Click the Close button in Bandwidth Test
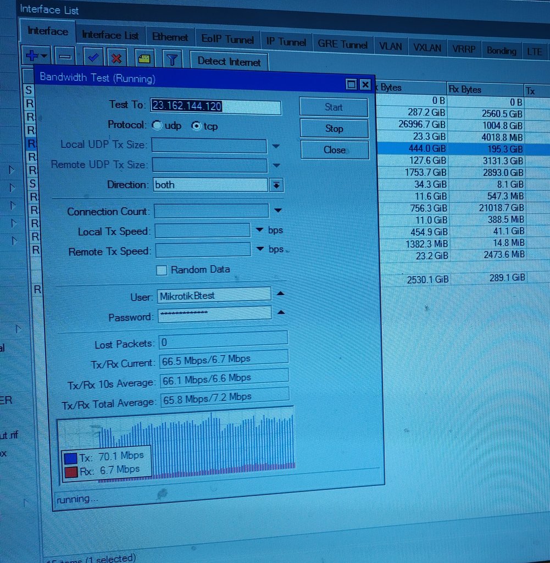The image size is (550, 563). (x=335, y=150)
